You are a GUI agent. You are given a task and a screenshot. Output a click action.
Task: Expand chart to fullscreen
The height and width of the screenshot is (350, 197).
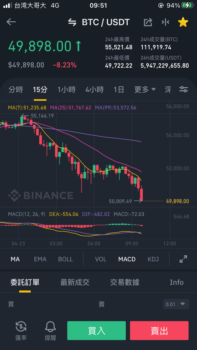click(183, 259)
